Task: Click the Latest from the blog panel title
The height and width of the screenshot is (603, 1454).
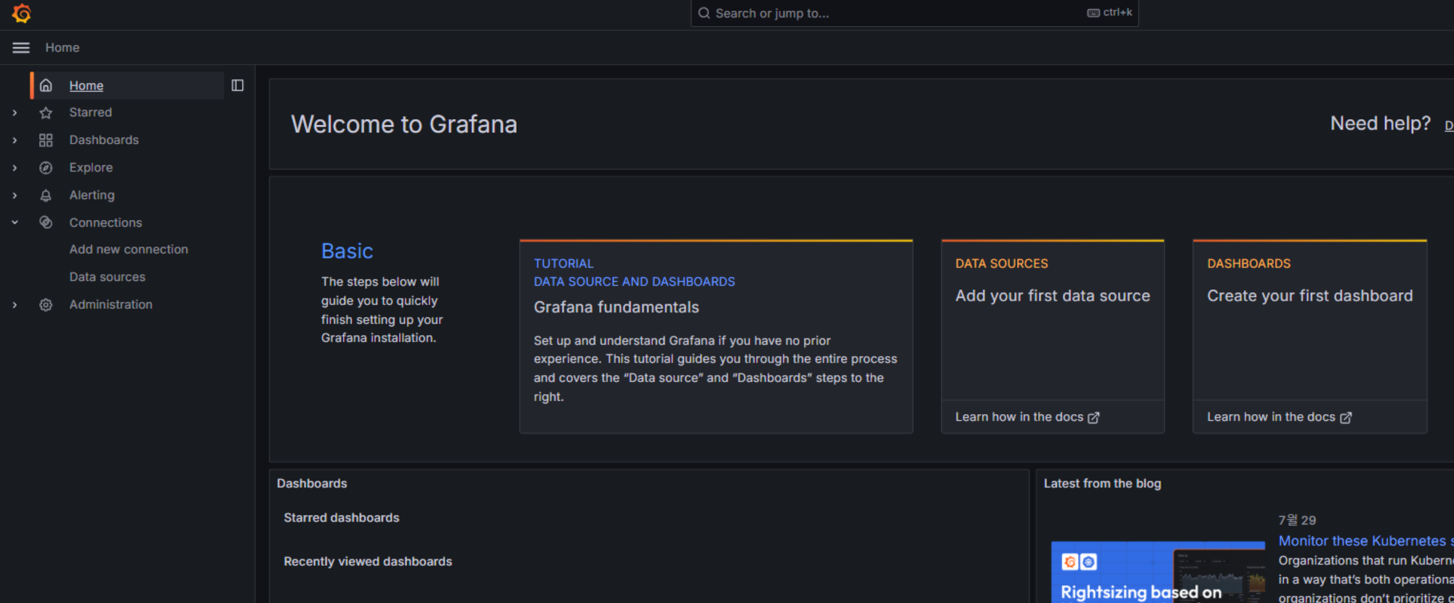Action: pos(1102,484)
